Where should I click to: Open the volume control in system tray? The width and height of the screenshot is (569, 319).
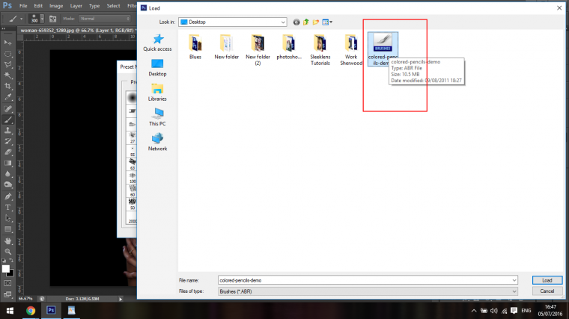(494, 311)
